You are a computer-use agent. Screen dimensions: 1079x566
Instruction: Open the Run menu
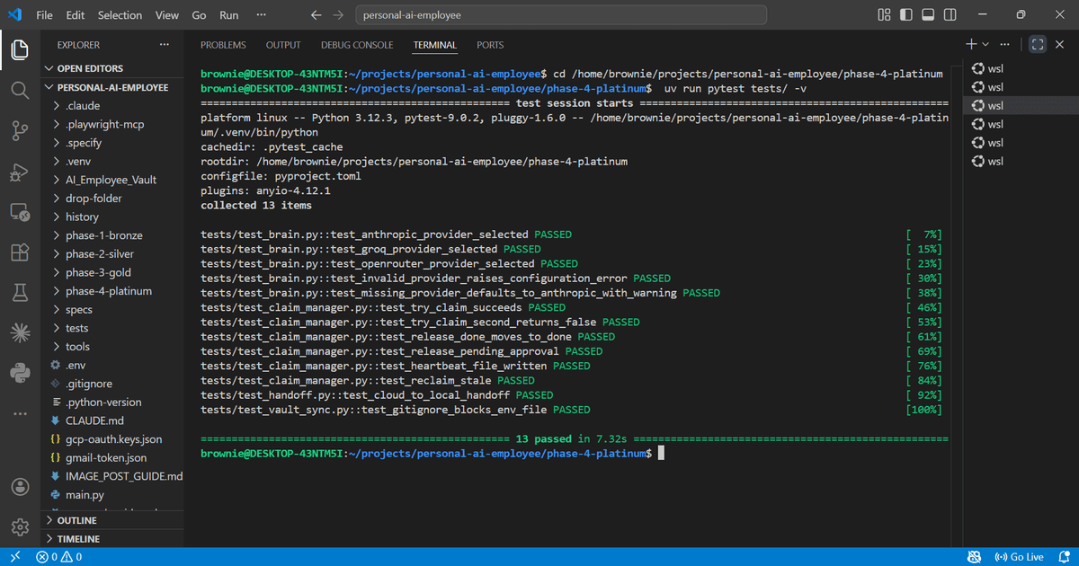coord(228,14)
